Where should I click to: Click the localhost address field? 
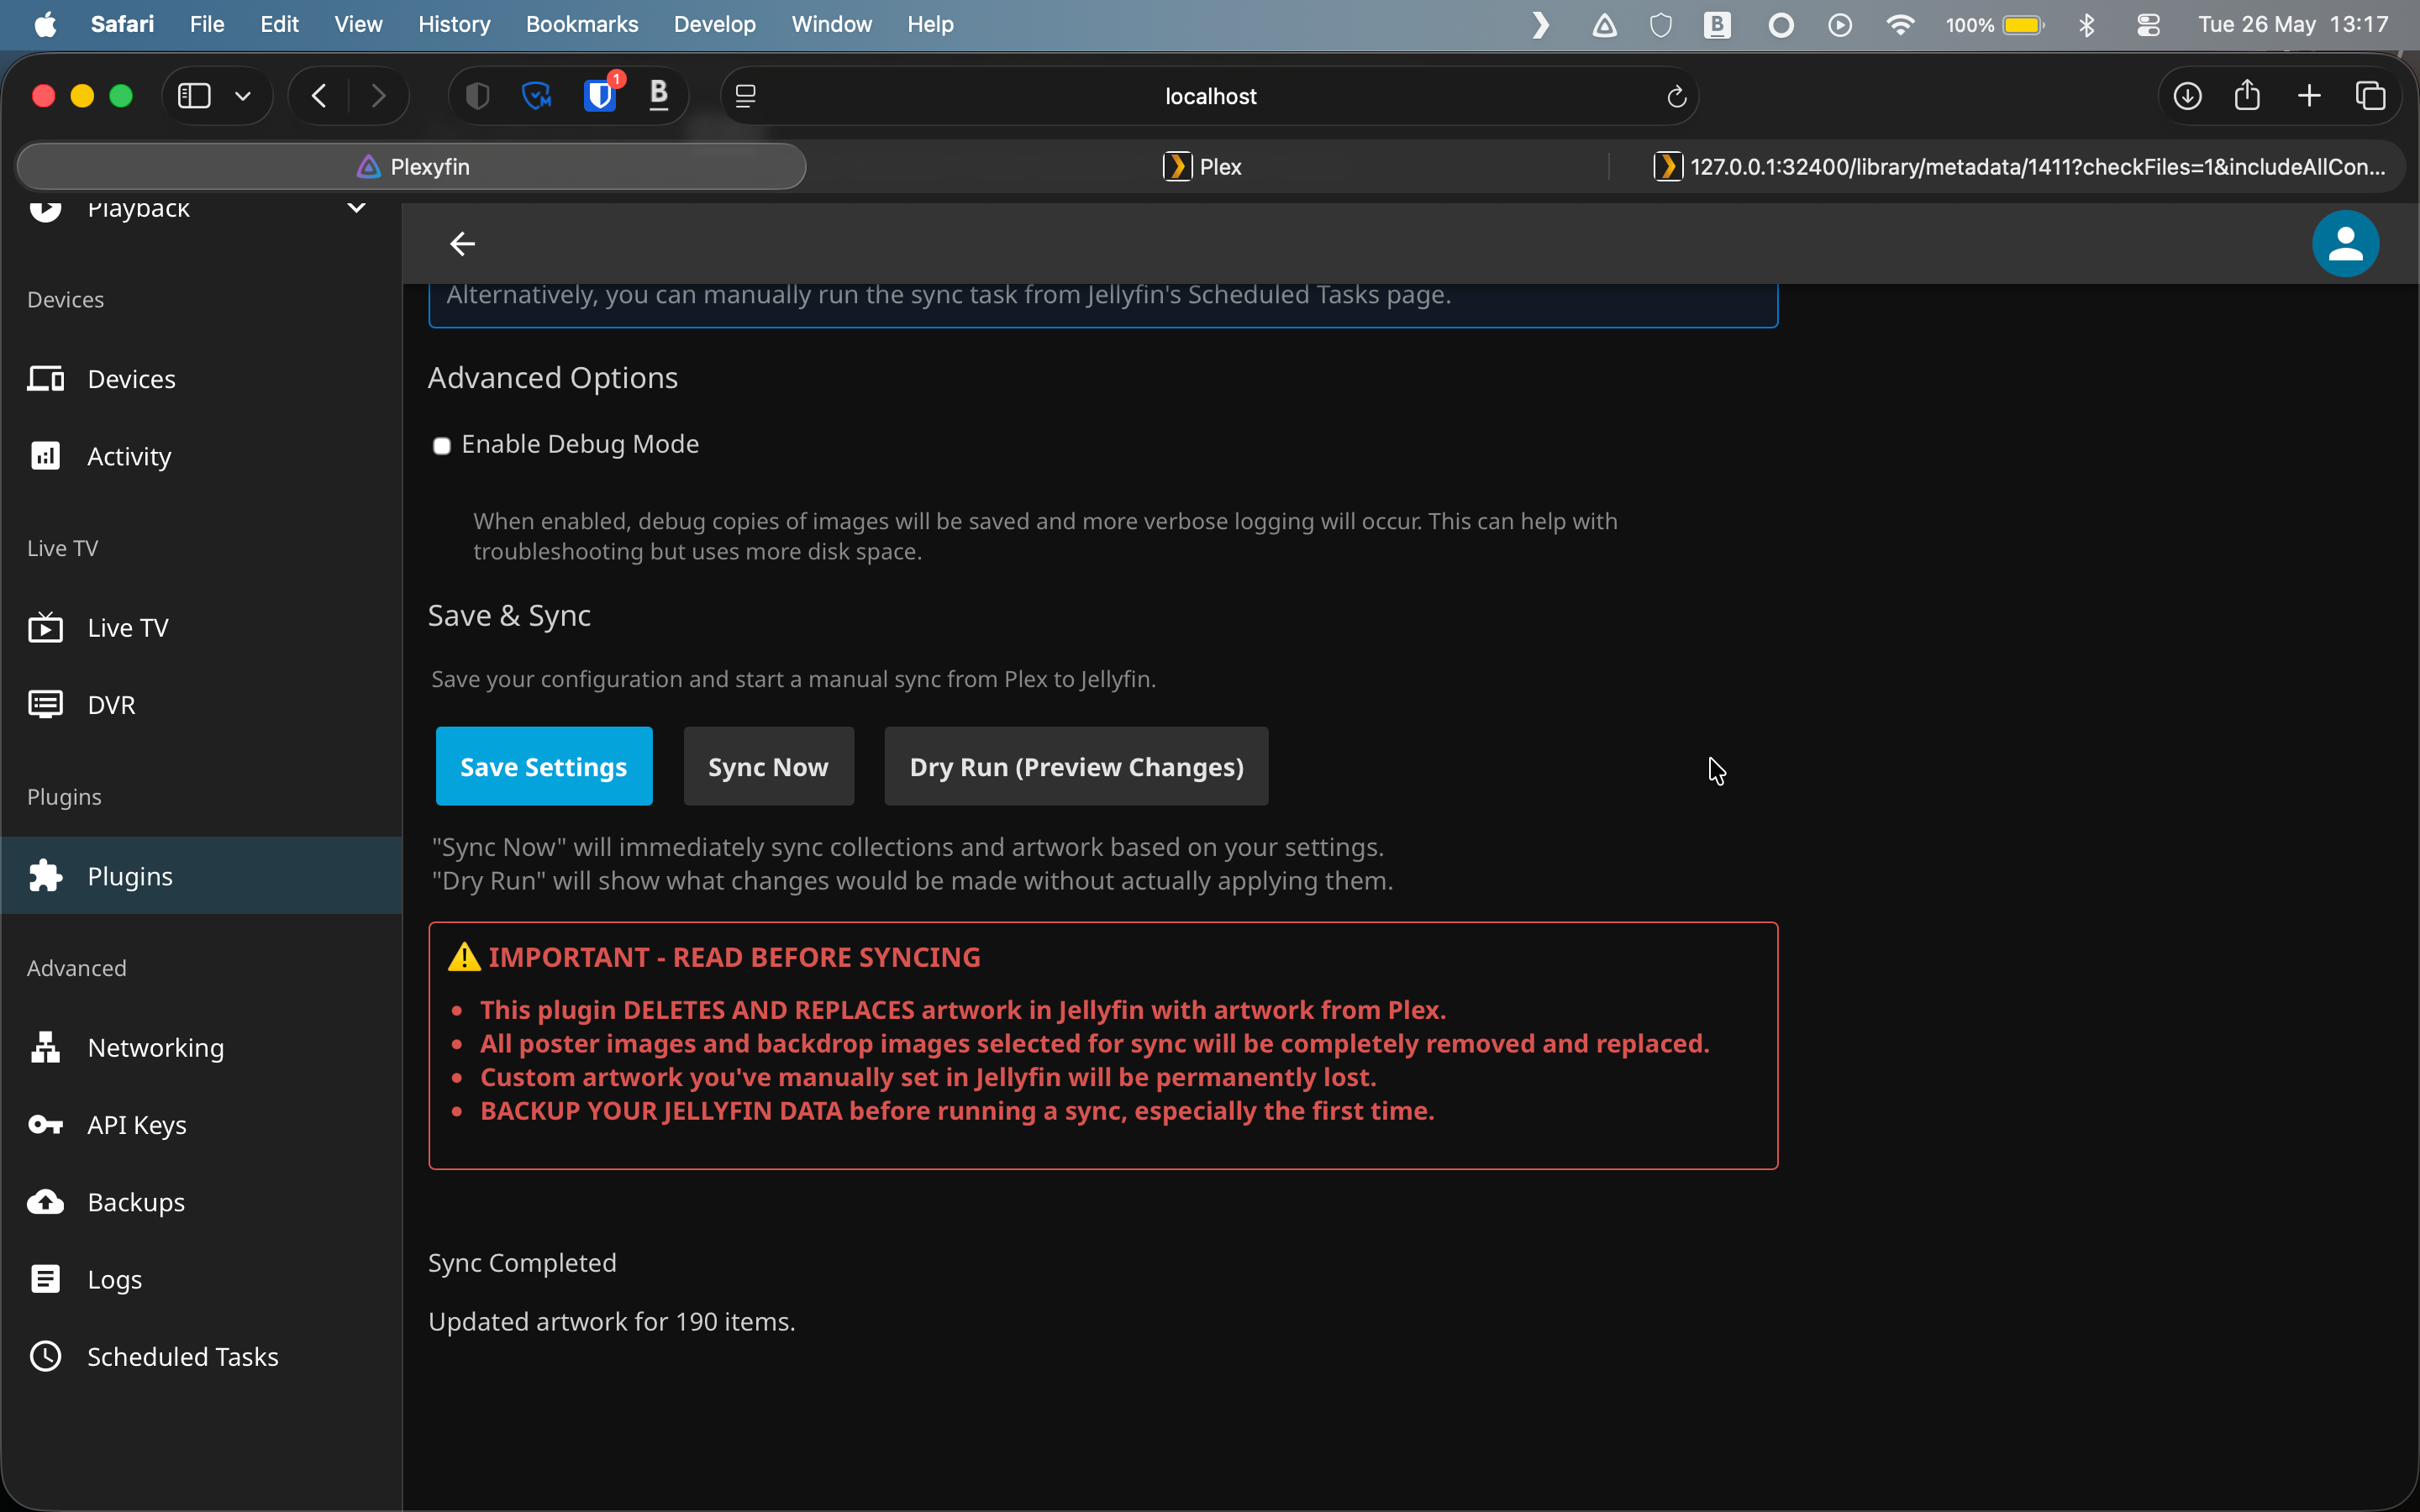pos(1210,96)
